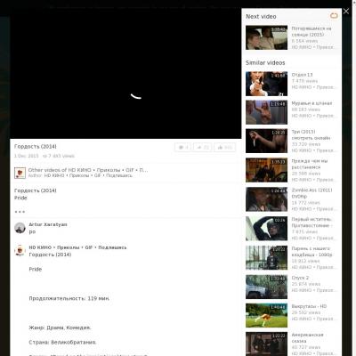Click the comment count button under the video
The height and width of the screenshot is (356, 356).
tap(183, 147)
